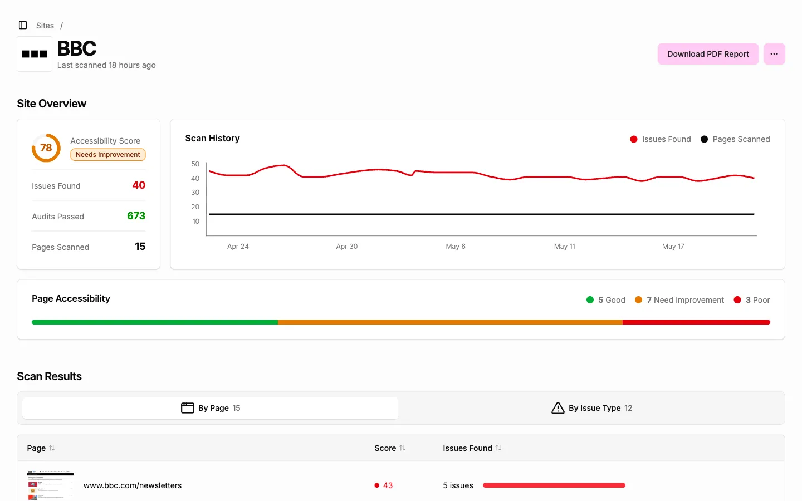802x501 pixels.
Task: Click the accessibility score 78 ring
Action: click(46, 148)
